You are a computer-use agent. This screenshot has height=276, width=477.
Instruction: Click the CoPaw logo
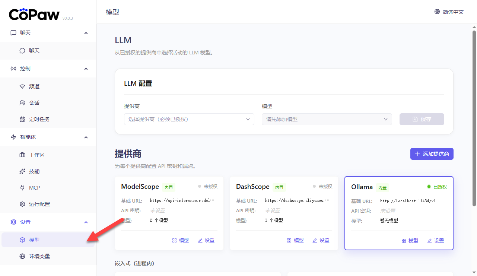coord(34,14)
